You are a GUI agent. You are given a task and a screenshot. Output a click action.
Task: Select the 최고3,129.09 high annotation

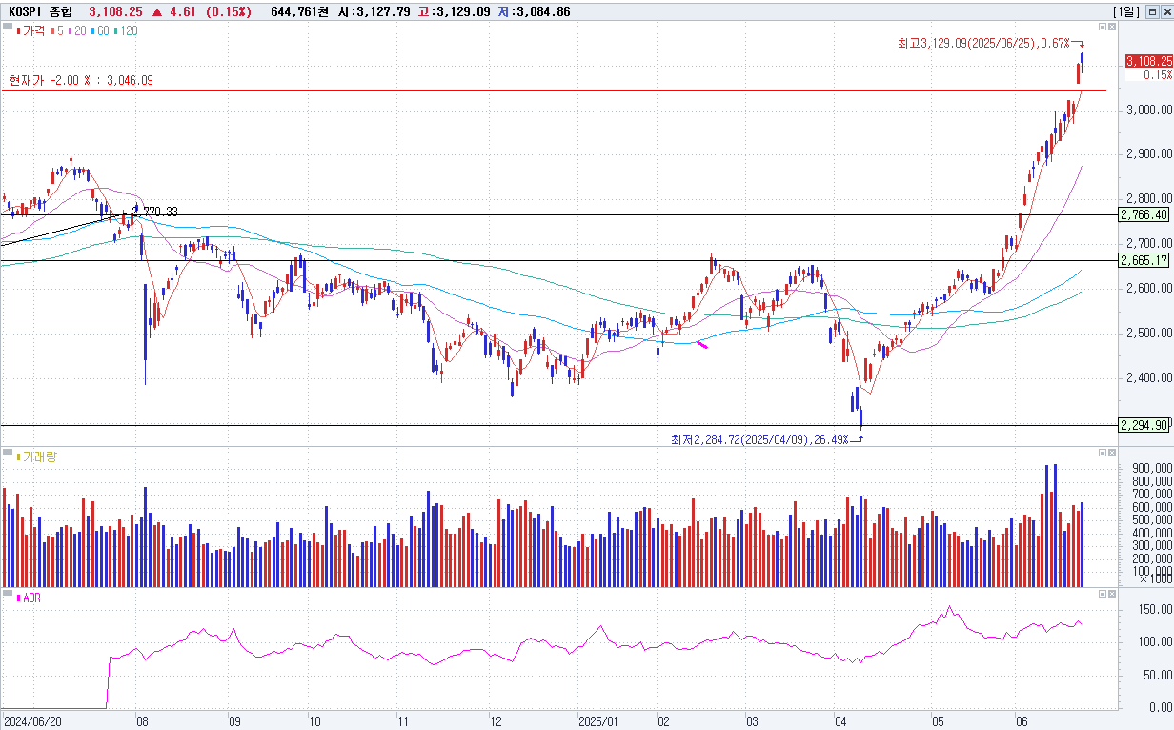click(x=983, y=43)
